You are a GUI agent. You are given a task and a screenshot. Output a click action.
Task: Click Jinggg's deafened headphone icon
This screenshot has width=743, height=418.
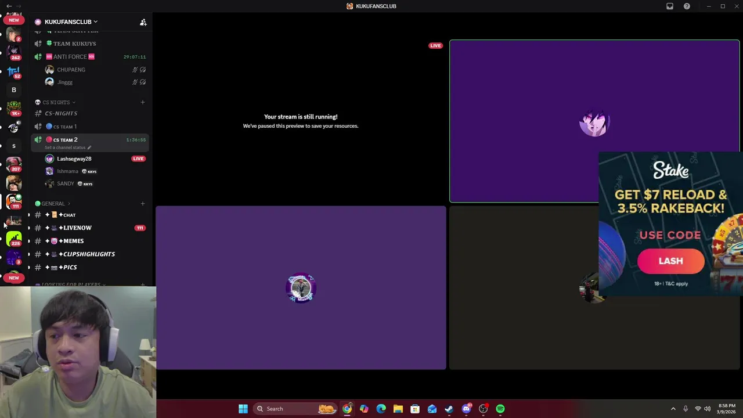(x=143, y=82)
